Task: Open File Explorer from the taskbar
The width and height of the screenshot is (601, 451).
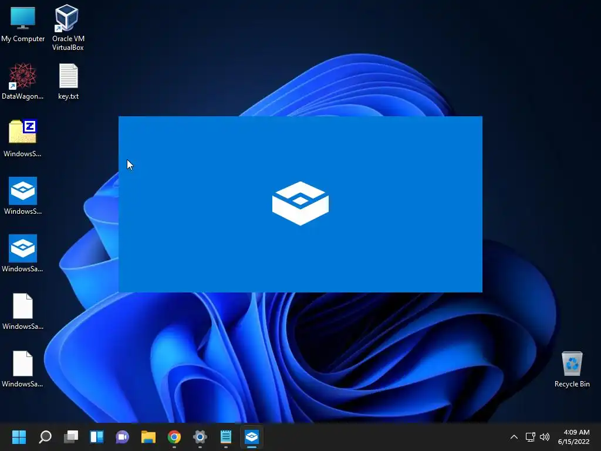Action: click(x=148, y=437)
